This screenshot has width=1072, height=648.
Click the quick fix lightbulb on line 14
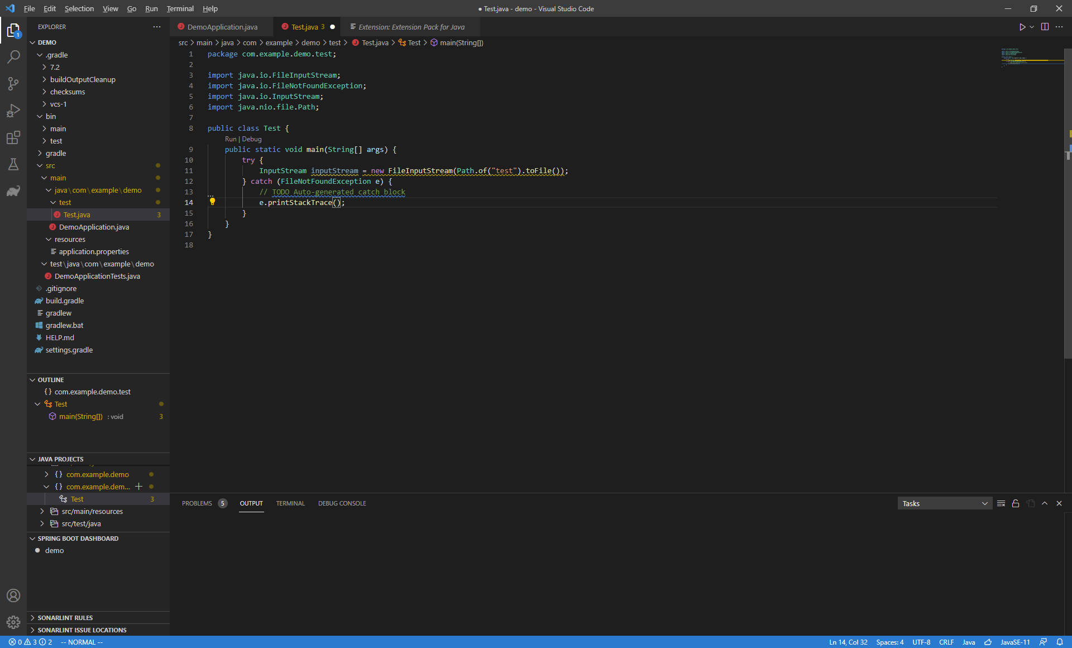point(213,202)
